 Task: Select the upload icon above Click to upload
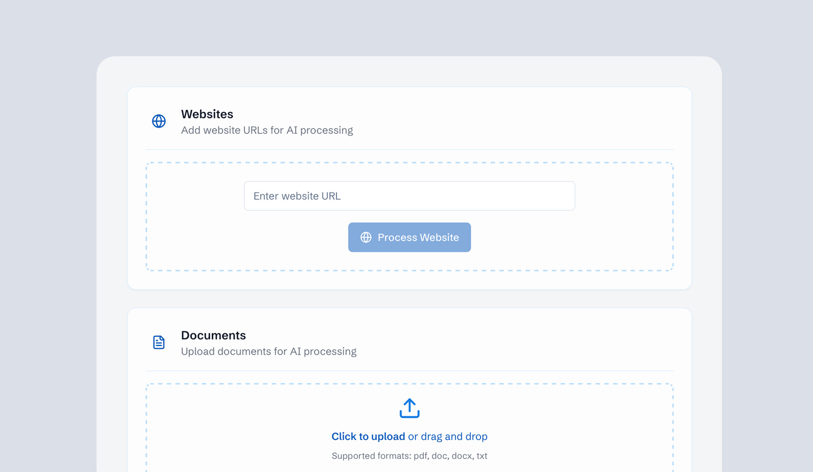410,408
